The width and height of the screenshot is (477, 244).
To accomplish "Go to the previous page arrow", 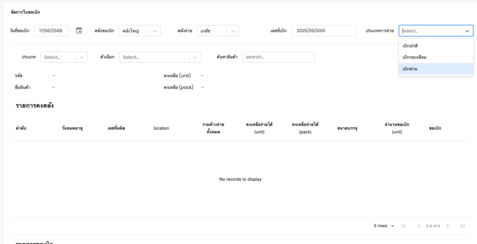I will click(x=419, y=226).
